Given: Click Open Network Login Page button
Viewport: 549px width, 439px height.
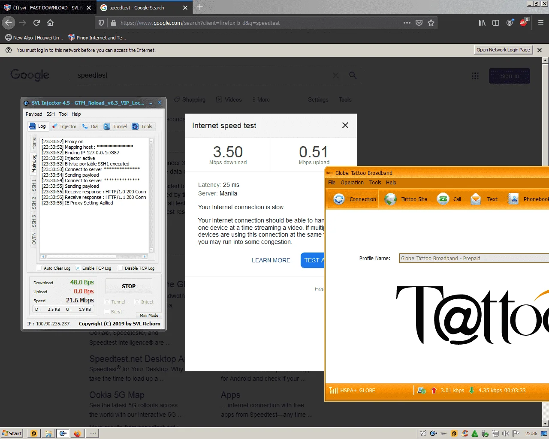Looking at the screenshot, I should coord(503,50).
